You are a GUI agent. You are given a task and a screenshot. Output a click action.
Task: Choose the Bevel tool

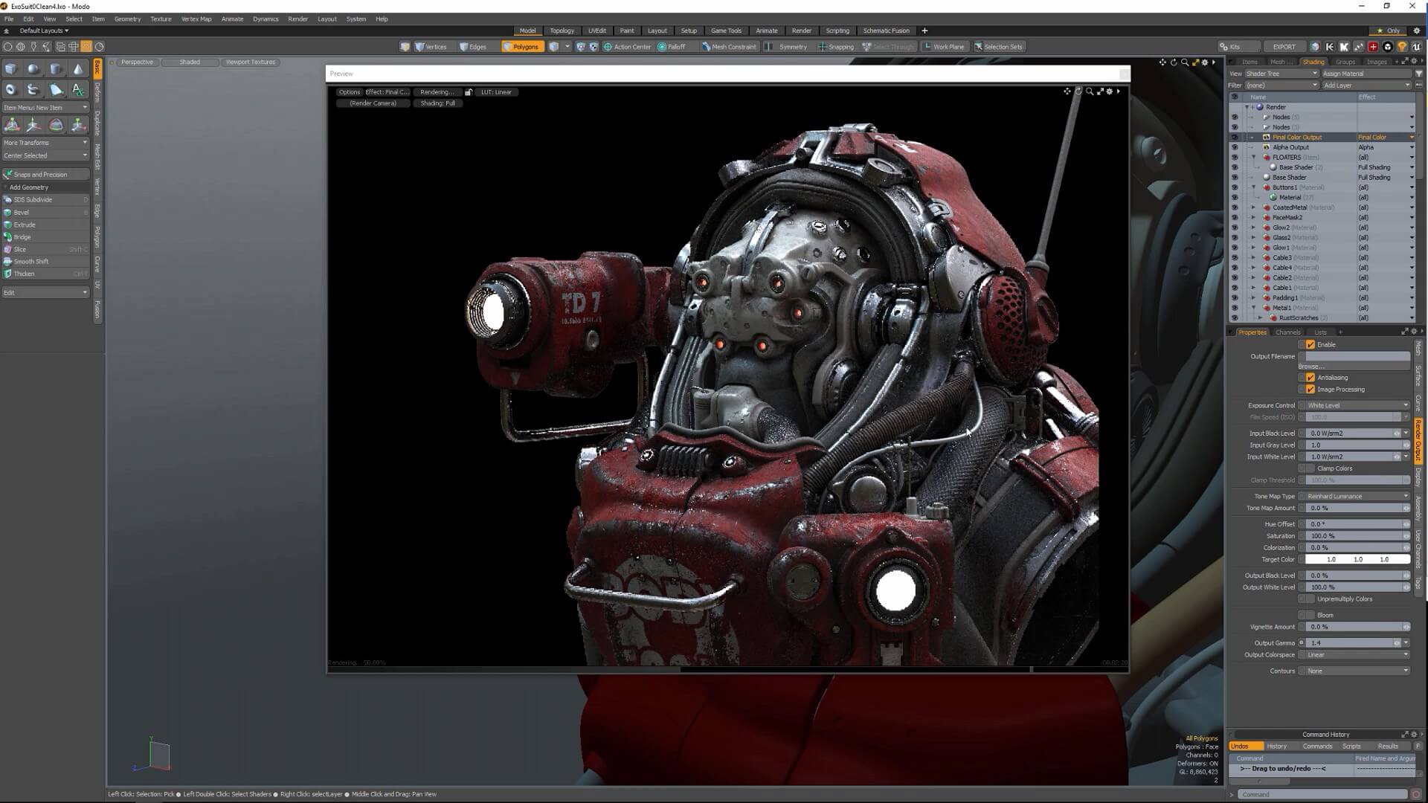click(x=45, y=212)
